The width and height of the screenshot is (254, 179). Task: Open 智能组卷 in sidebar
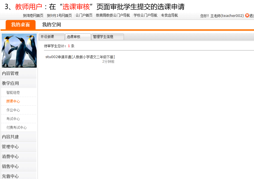pyautogui.click(x=13, y=92)
